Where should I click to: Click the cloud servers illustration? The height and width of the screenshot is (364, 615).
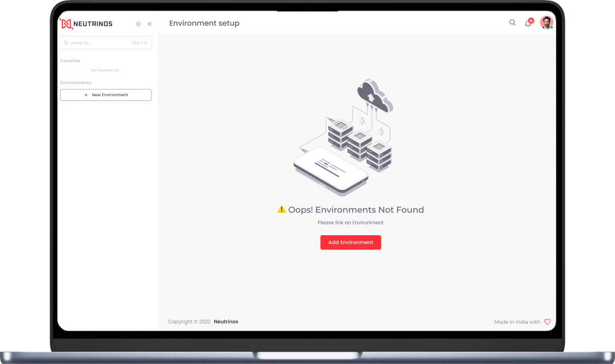343,137
